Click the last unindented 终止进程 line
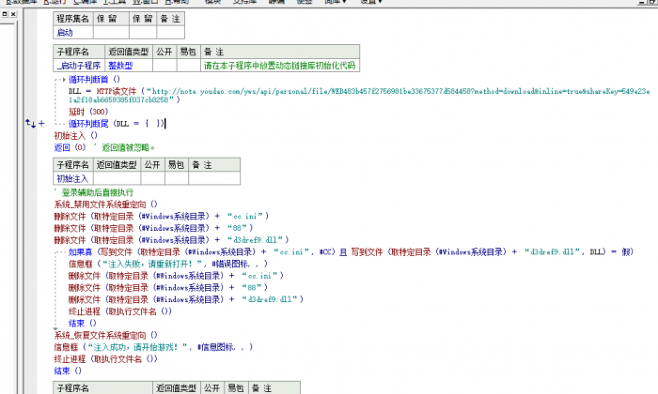The image size is (658, 394). coord(105,359)
